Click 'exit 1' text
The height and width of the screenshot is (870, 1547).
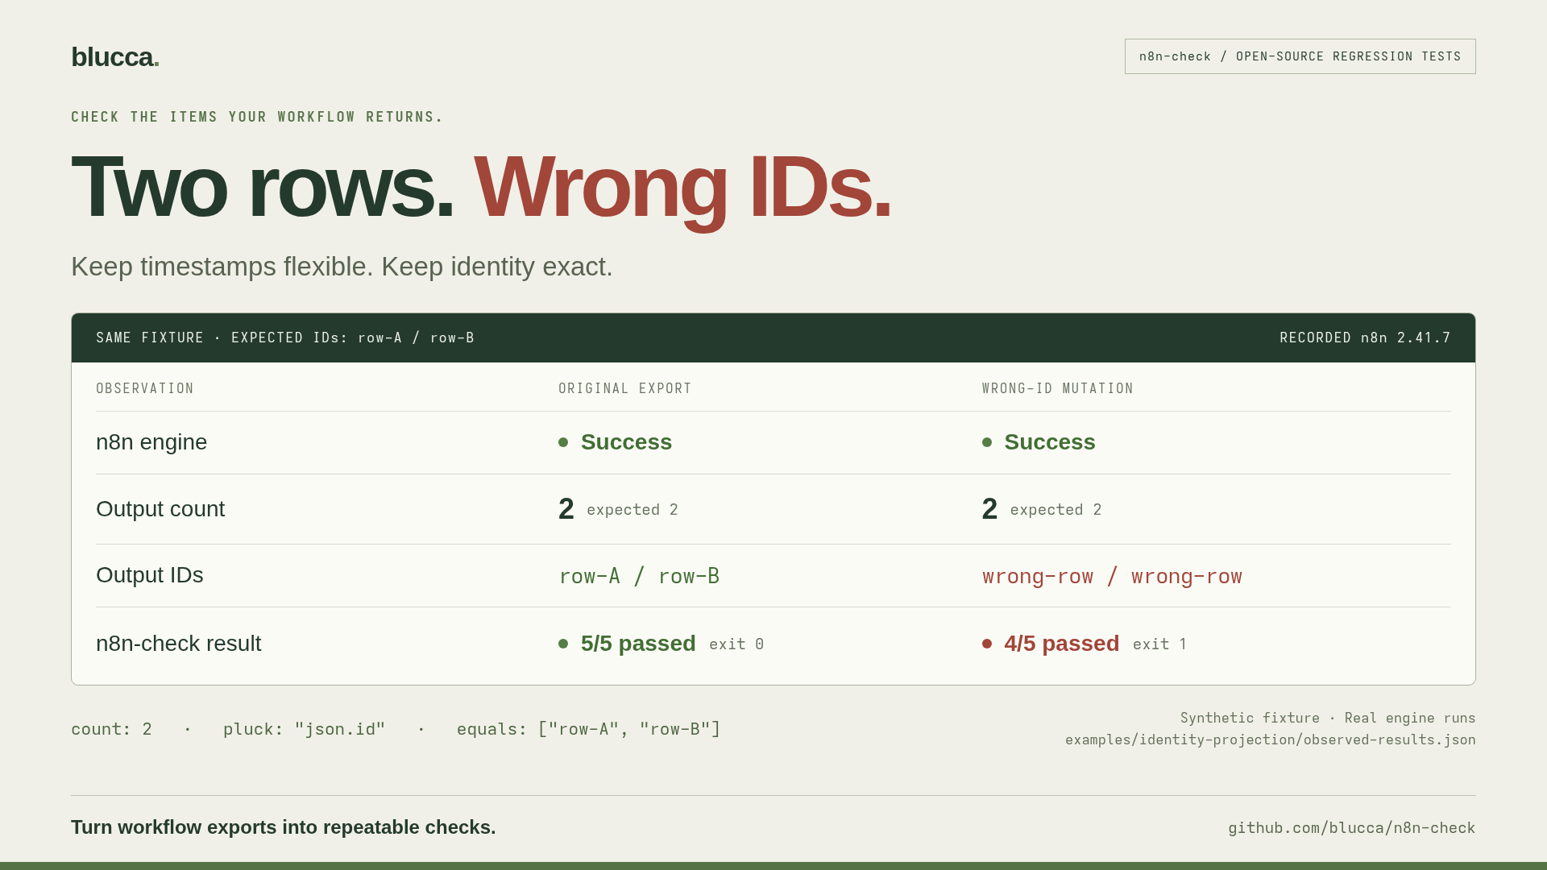(1159, 644)
